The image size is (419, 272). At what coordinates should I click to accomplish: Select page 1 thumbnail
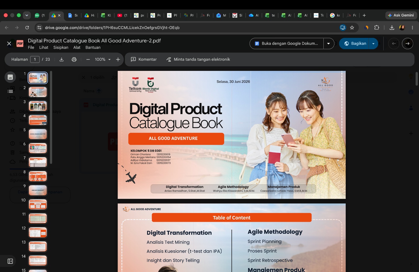coord(38,78)
